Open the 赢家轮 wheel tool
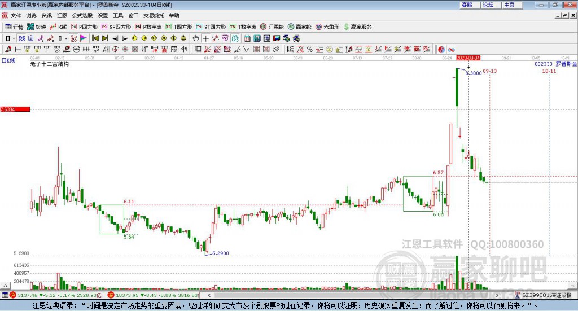 [x=300, y=27]
